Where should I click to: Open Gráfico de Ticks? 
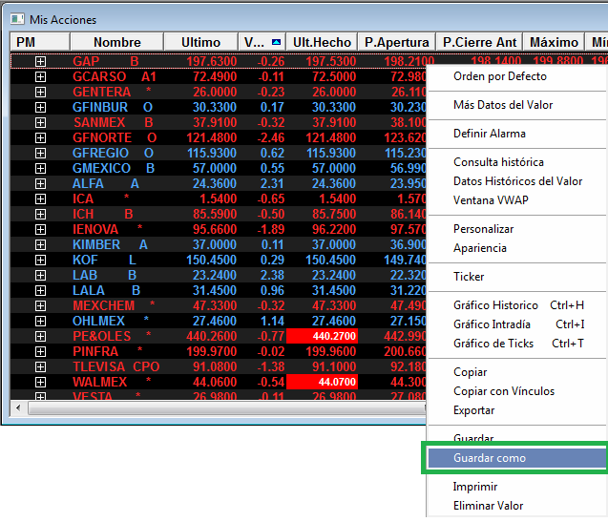click(517, 344)
